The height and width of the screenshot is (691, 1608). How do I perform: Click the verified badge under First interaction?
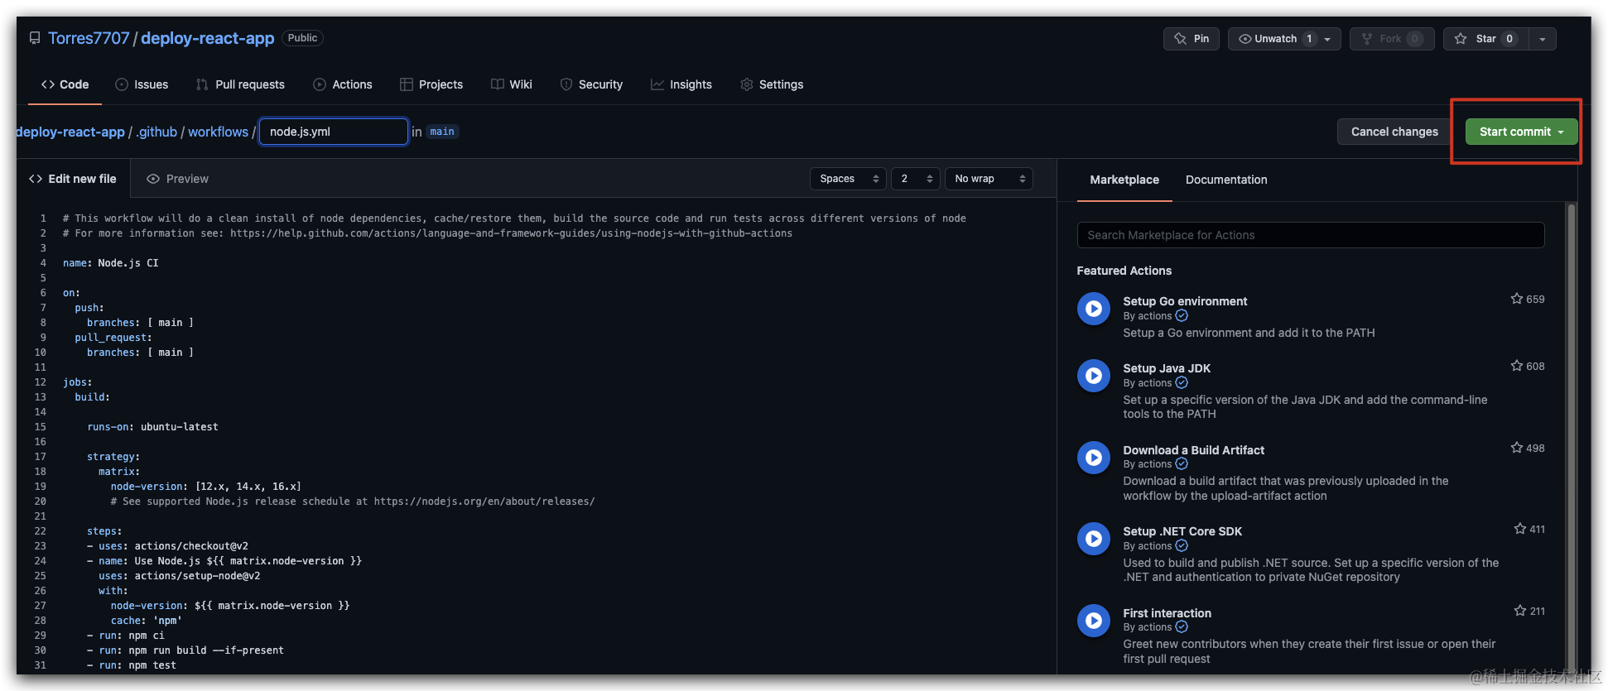click(x=1182, y=627)
